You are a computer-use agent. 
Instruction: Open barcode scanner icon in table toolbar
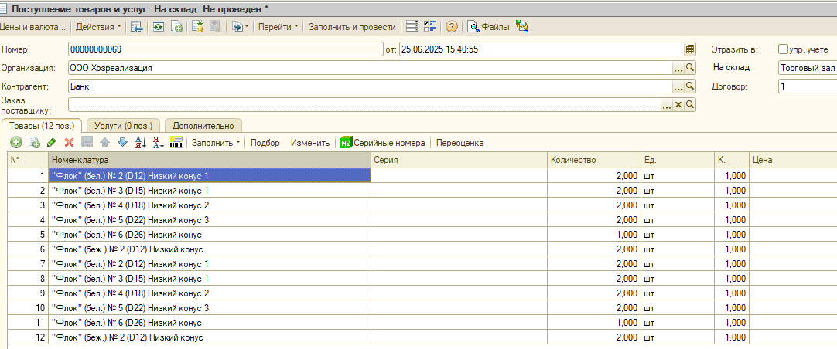point(176,142)
